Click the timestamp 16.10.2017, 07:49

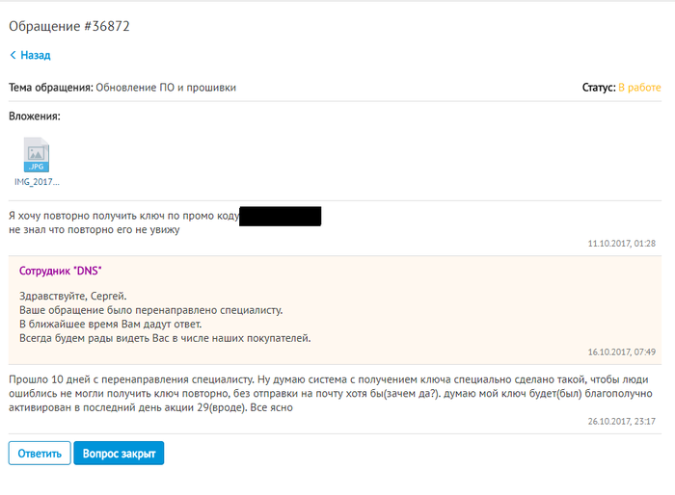tap(621, 352)
